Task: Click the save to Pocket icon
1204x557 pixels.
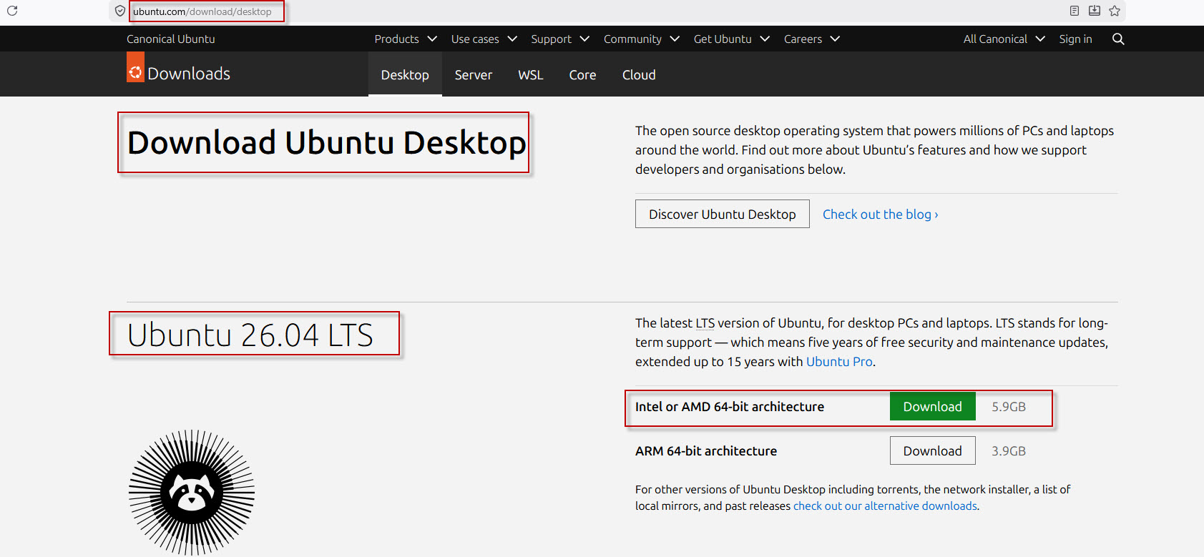Action: click(1095, 11)
